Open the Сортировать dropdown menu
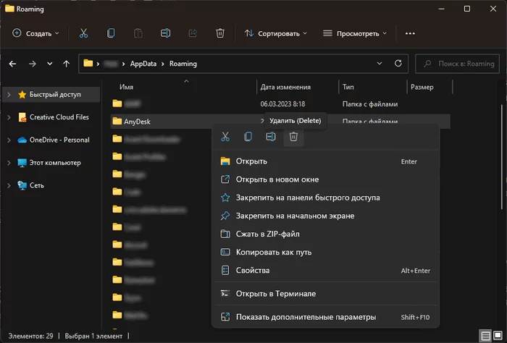The width and height of the screenshot is (507, 343). 276,33
